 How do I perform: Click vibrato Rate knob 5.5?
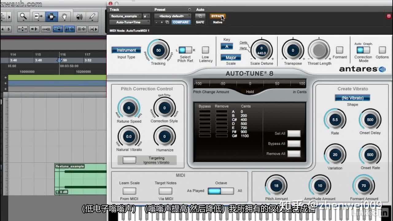coord(335,120)
